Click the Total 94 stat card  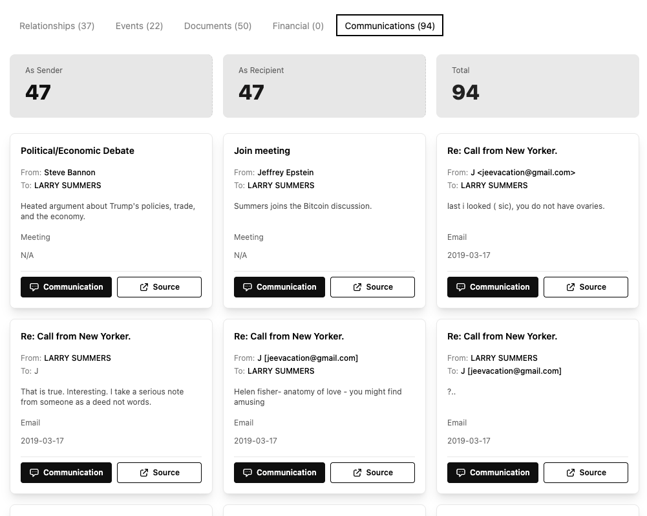pos(538,86)
